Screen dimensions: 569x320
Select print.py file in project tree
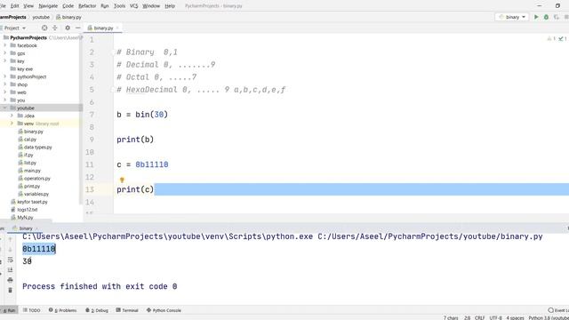pyautogui.click(x=32, y=186)
